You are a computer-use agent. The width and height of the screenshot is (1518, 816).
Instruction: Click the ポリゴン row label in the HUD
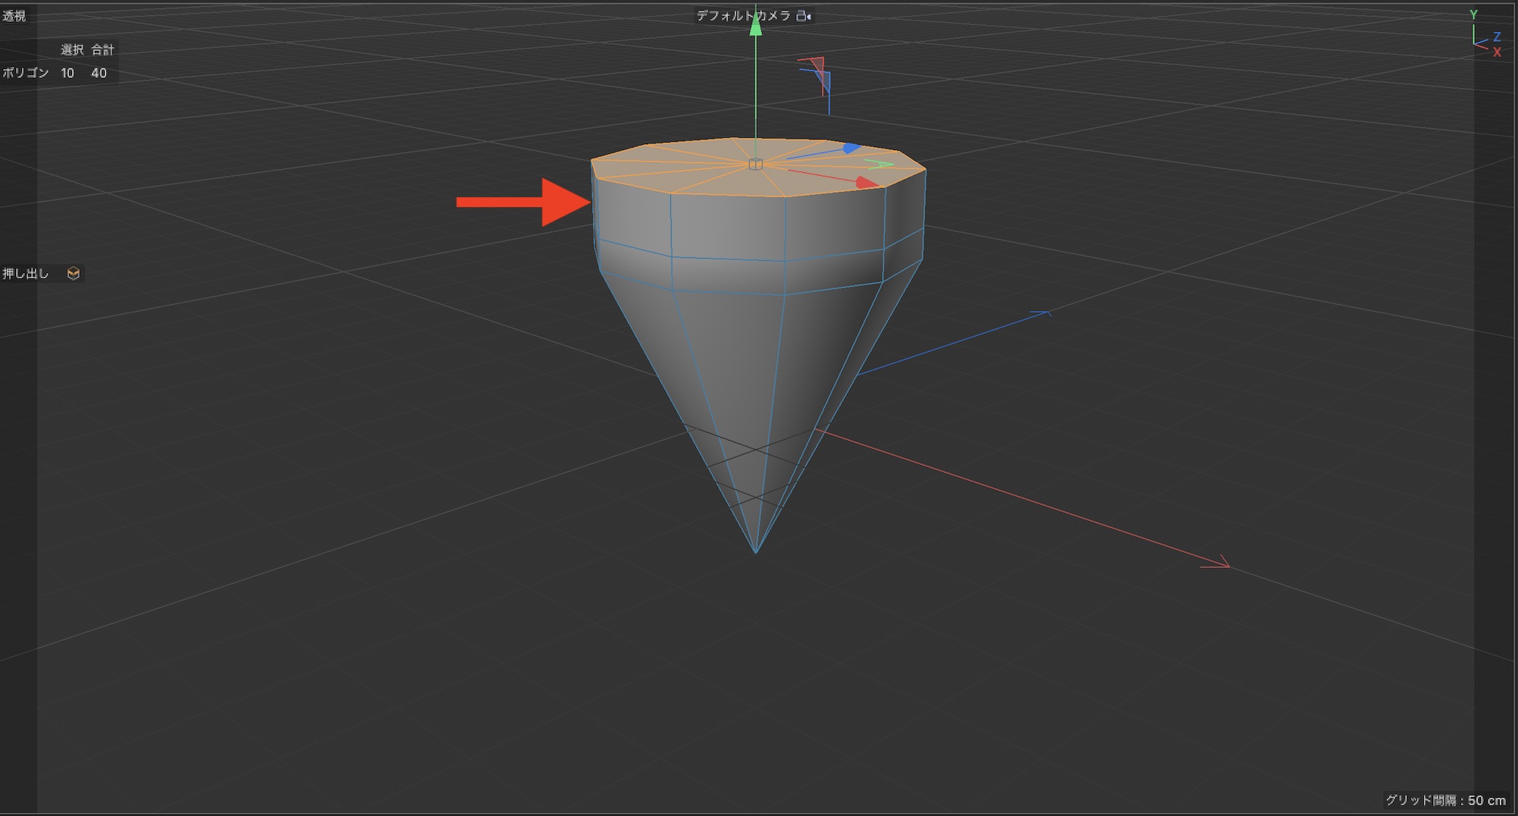25,73
